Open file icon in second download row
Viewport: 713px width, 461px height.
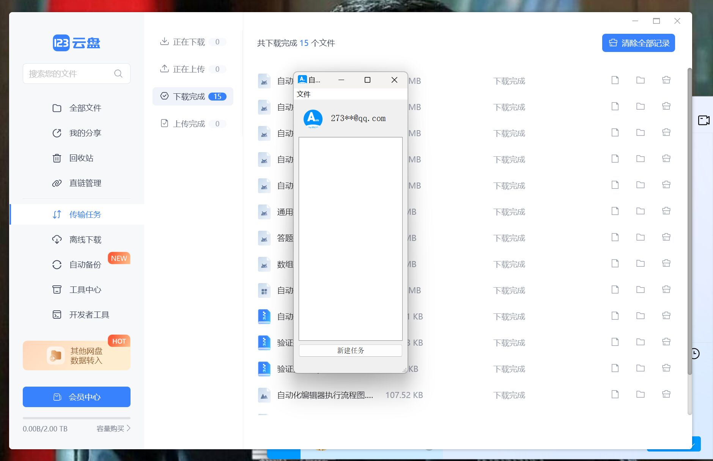point(615,106)
